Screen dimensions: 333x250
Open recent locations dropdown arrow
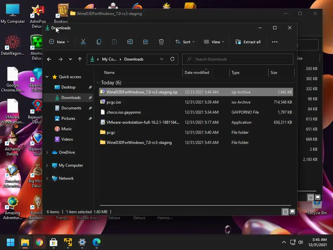[70, 59]
